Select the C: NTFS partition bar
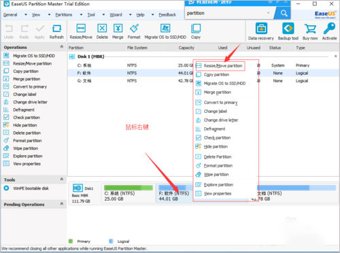 [129, 193]
